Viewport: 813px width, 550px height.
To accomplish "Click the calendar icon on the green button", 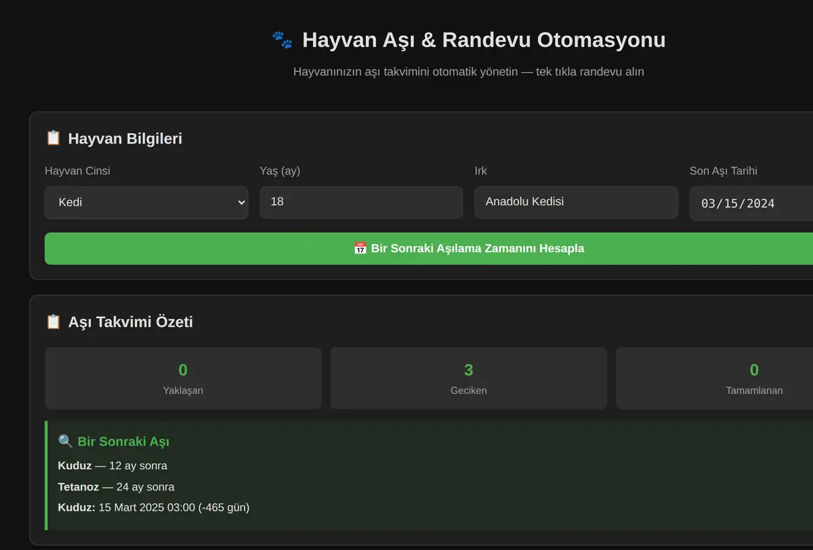I will [x=360, y=248].
